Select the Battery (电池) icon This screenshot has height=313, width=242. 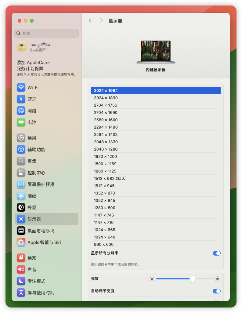[x=21, y=122]
